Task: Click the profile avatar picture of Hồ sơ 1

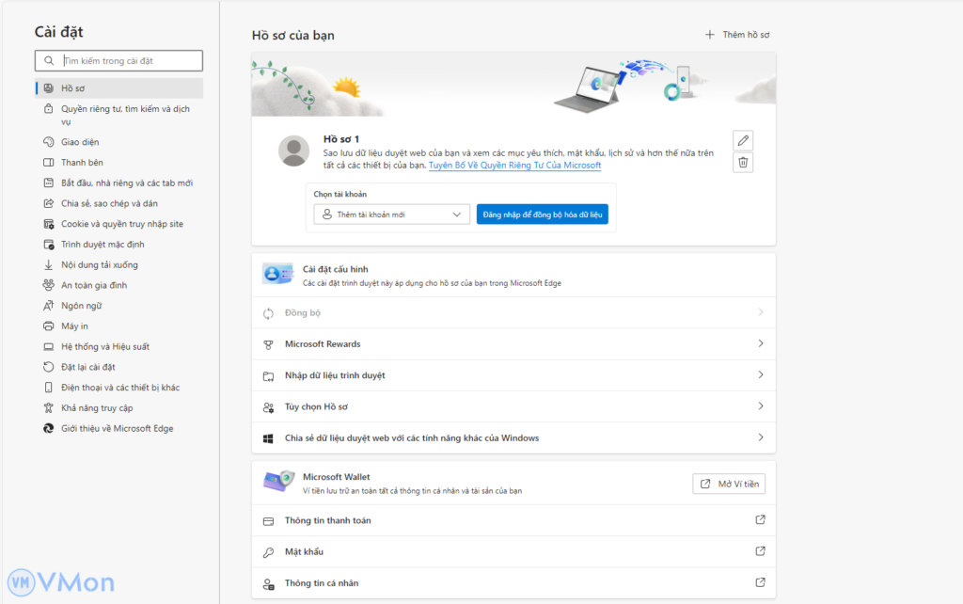Action: coord(294,151)
